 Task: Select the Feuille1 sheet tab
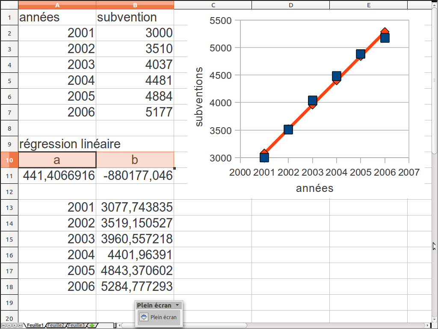[x=35, y=326]
